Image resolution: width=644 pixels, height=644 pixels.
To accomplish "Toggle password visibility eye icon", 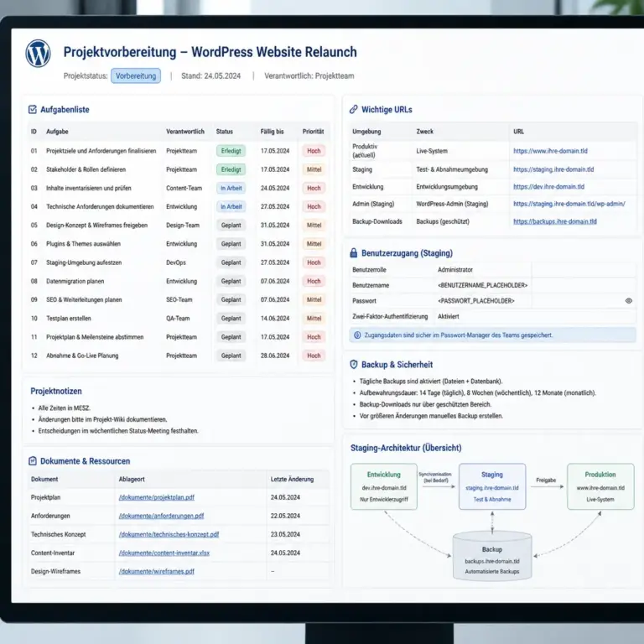I will tap(628, 301).
